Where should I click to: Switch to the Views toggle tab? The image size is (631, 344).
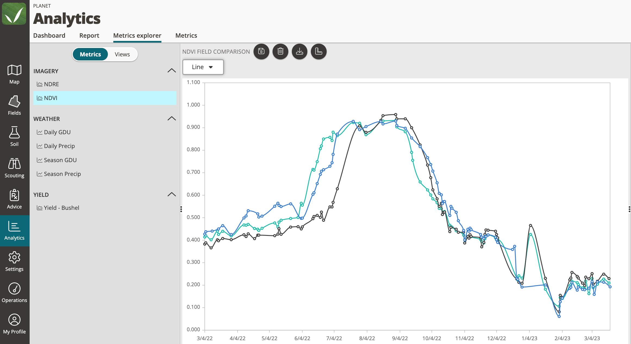(122, 54)
